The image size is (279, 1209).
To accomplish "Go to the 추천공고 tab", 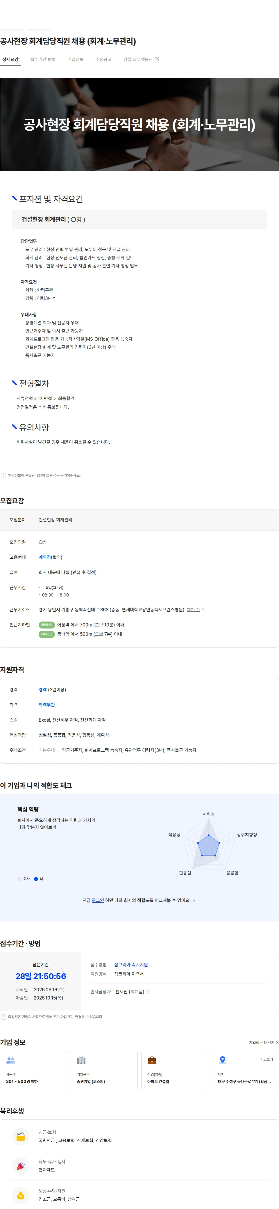I will point(103,60).
